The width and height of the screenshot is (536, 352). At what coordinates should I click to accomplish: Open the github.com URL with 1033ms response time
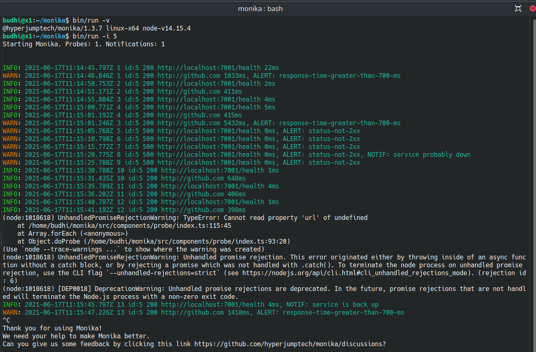point(189,75)
